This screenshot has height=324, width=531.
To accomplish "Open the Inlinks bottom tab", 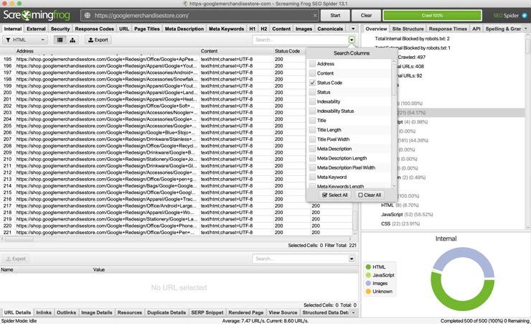I will (x=44, y=313).
